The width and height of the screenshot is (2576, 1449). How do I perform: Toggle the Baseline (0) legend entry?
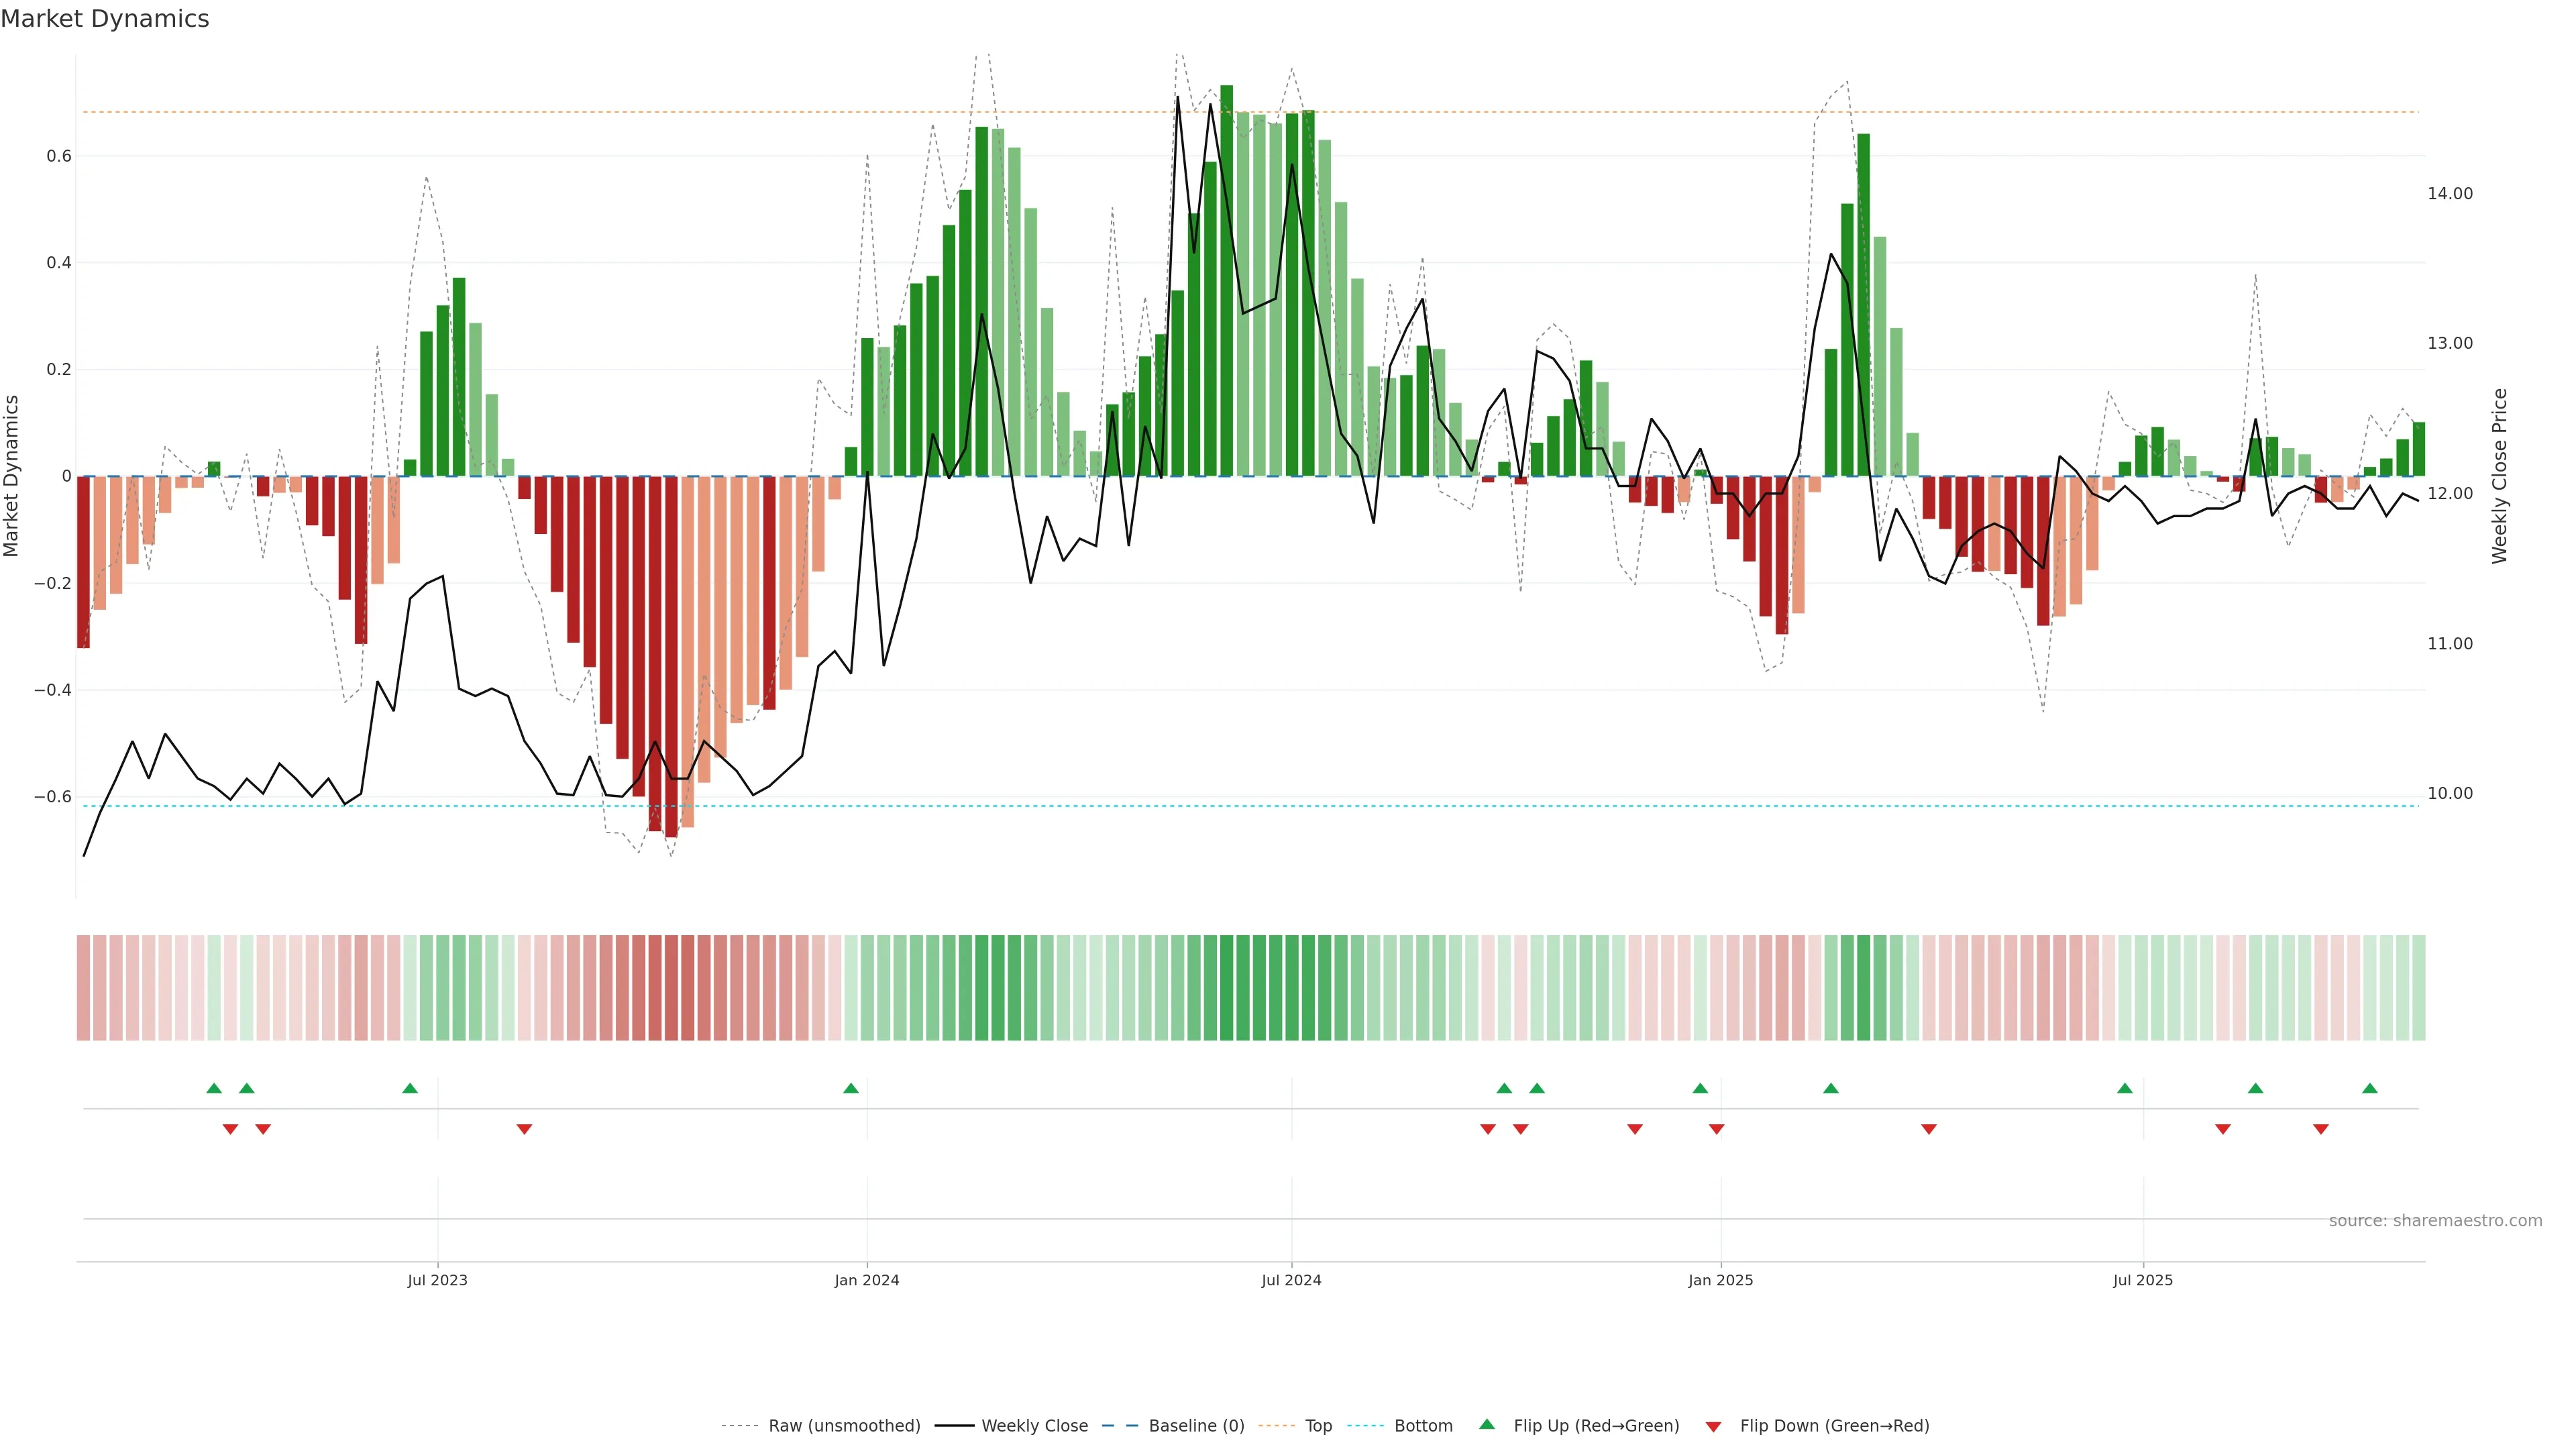click(x=1196, y=1426)
